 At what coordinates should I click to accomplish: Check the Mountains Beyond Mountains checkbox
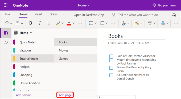(x=111, y=60)
